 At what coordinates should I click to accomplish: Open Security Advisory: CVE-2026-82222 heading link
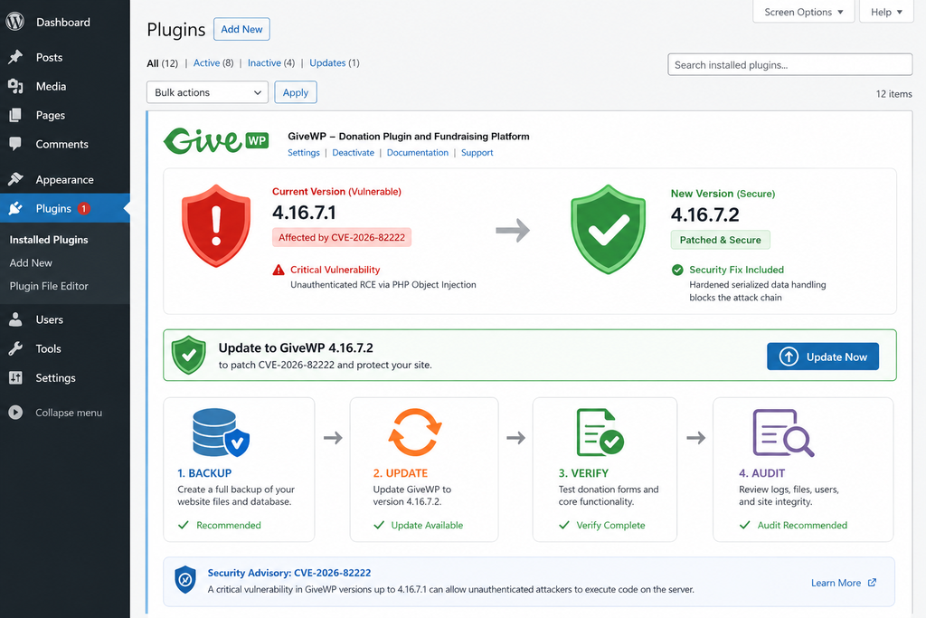tap(289, 573)
